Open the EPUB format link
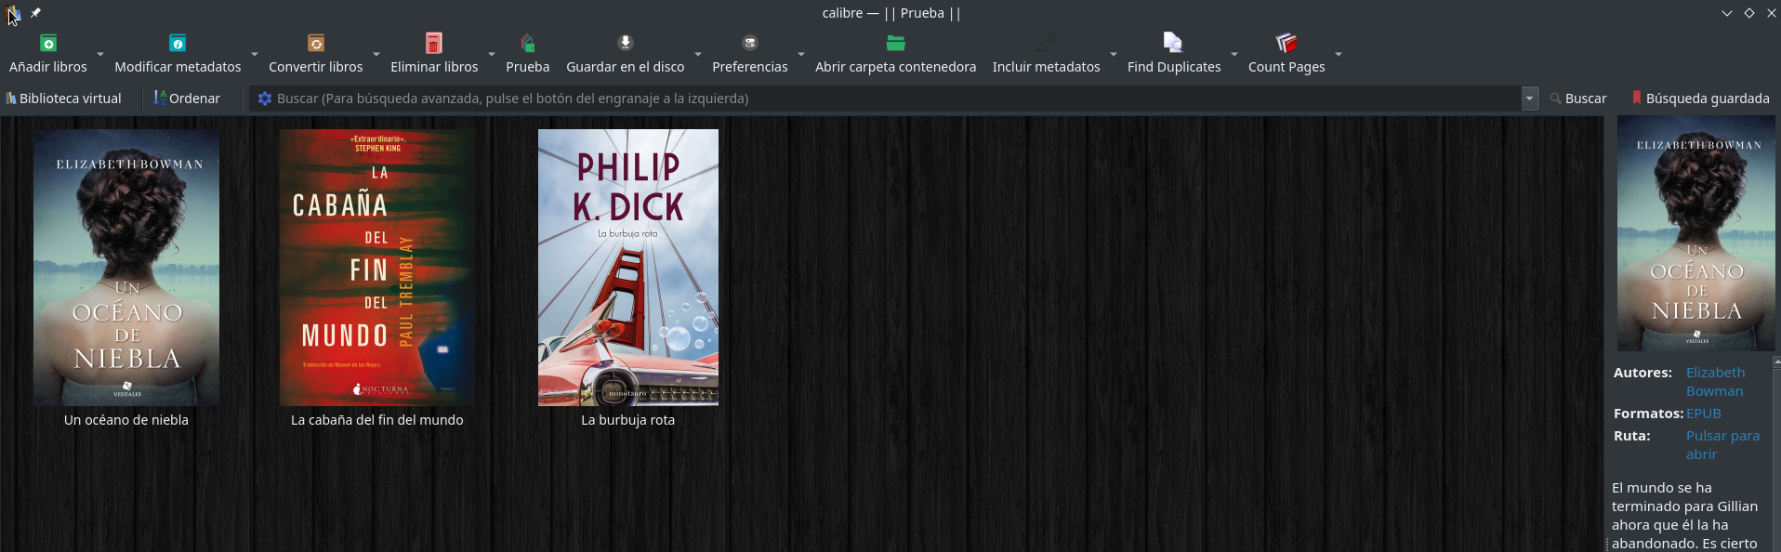The width and height of the screenshot is (1781, 552). pyautogui.click(x=1704, y=414)
